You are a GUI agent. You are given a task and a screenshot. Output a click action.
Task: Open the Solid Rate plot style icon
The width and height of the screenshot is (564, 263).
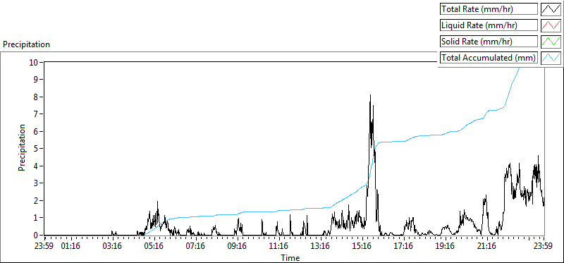click(551, 41)
